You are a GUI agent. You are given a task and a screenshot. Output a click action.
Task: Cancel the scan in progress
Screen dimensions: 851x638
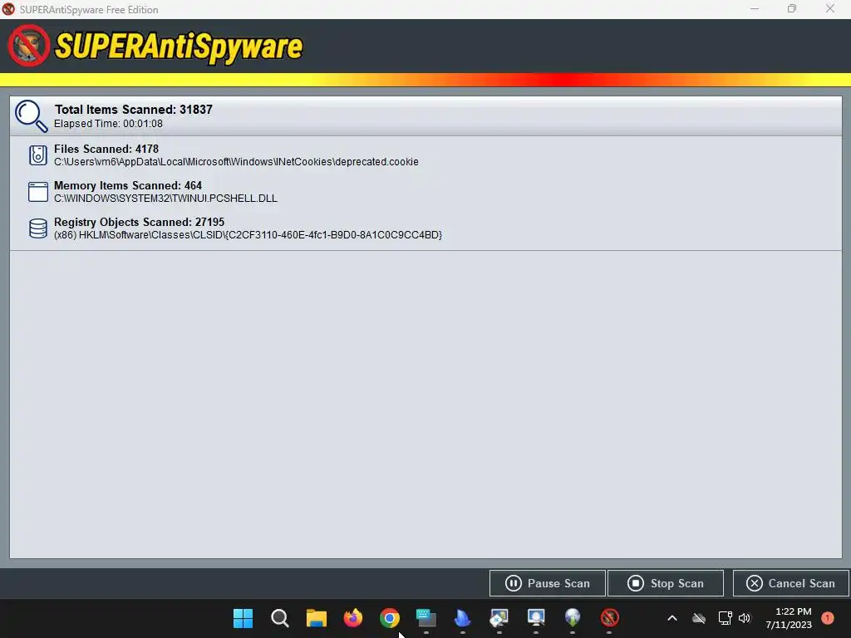point(791,583)
